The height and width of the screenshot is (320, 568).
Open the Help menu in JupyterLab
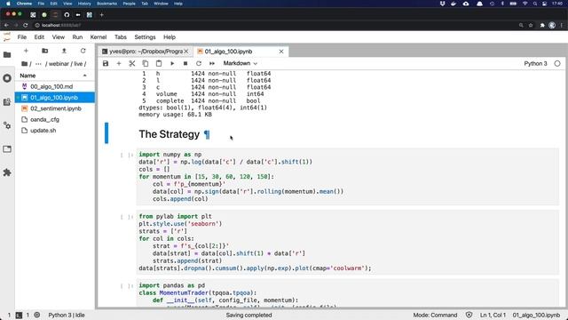pos(170,37)
